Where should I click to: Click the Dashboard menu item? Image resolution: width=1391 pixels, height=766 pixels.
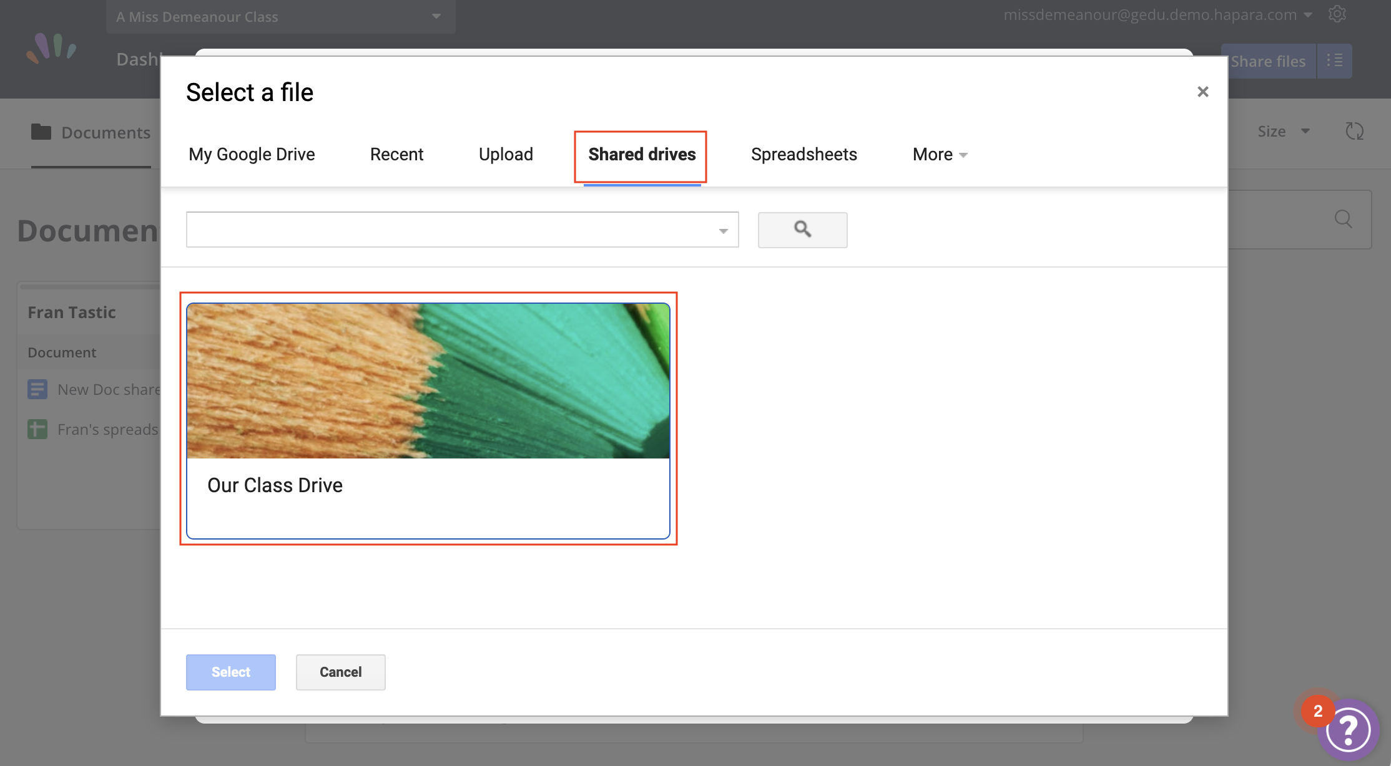point(137,59)
